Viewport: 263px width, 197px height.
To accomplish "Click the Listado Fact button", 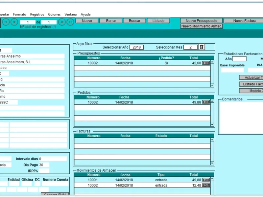I will [251, 84].
